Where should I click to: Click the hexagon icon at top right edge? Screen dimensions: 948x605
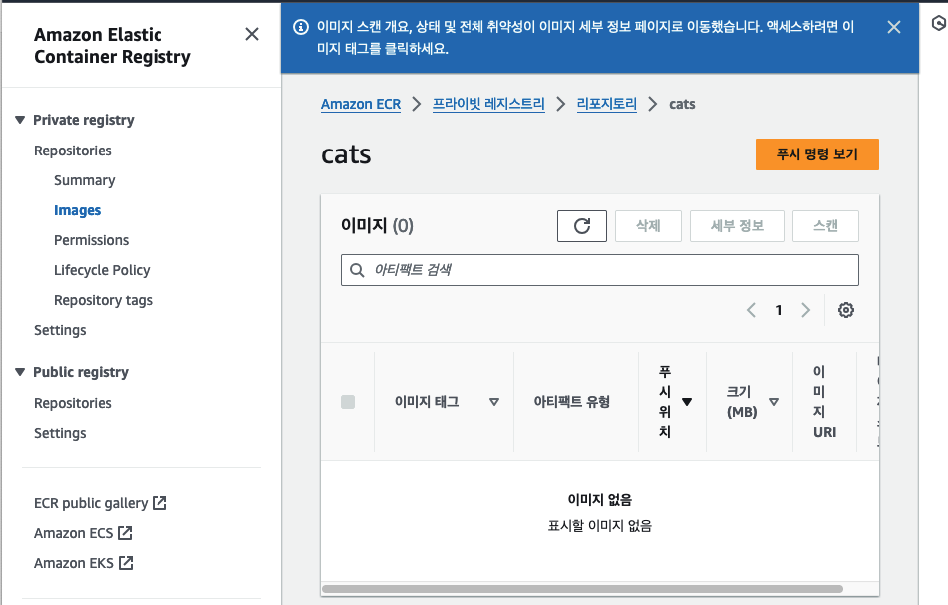pos(938,24)
